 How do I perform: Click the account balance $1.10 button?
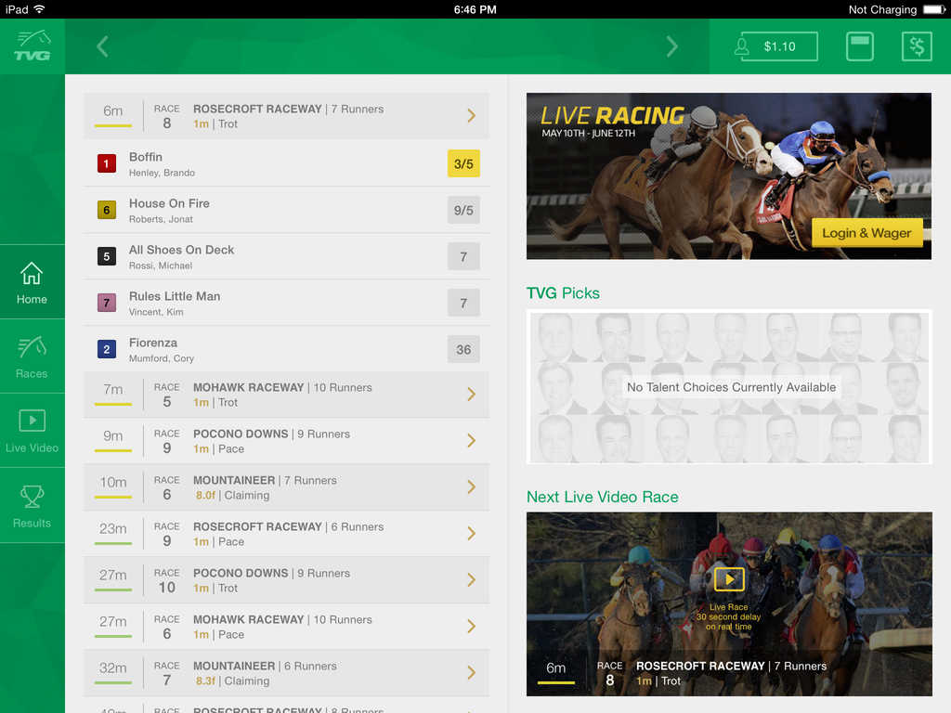pyautogui.click(x=777, y=46)
